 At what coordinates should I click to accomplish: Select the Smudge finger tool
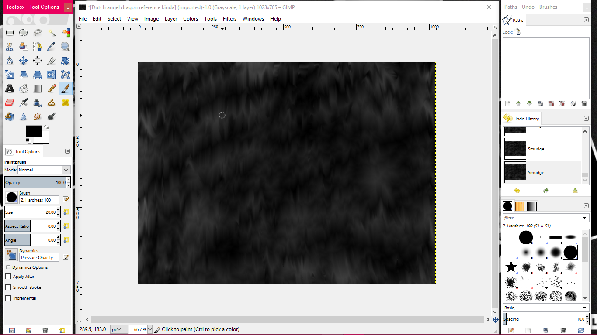click(x=38, y=116)
